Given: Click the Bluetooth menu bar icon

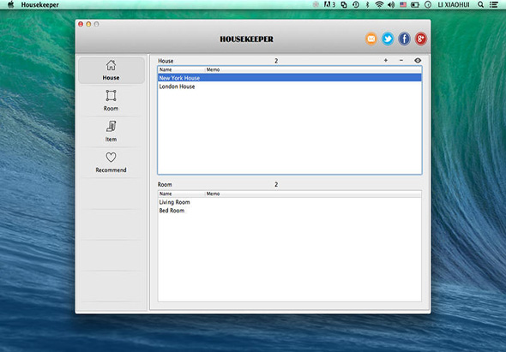Looking at the screenshot, I should tap(367, 4).
